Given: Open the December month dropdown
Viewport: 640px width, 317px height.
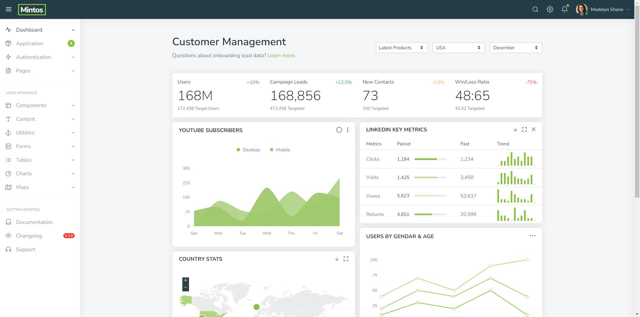Looking at the screenshot, I should [x=516, y=48].
